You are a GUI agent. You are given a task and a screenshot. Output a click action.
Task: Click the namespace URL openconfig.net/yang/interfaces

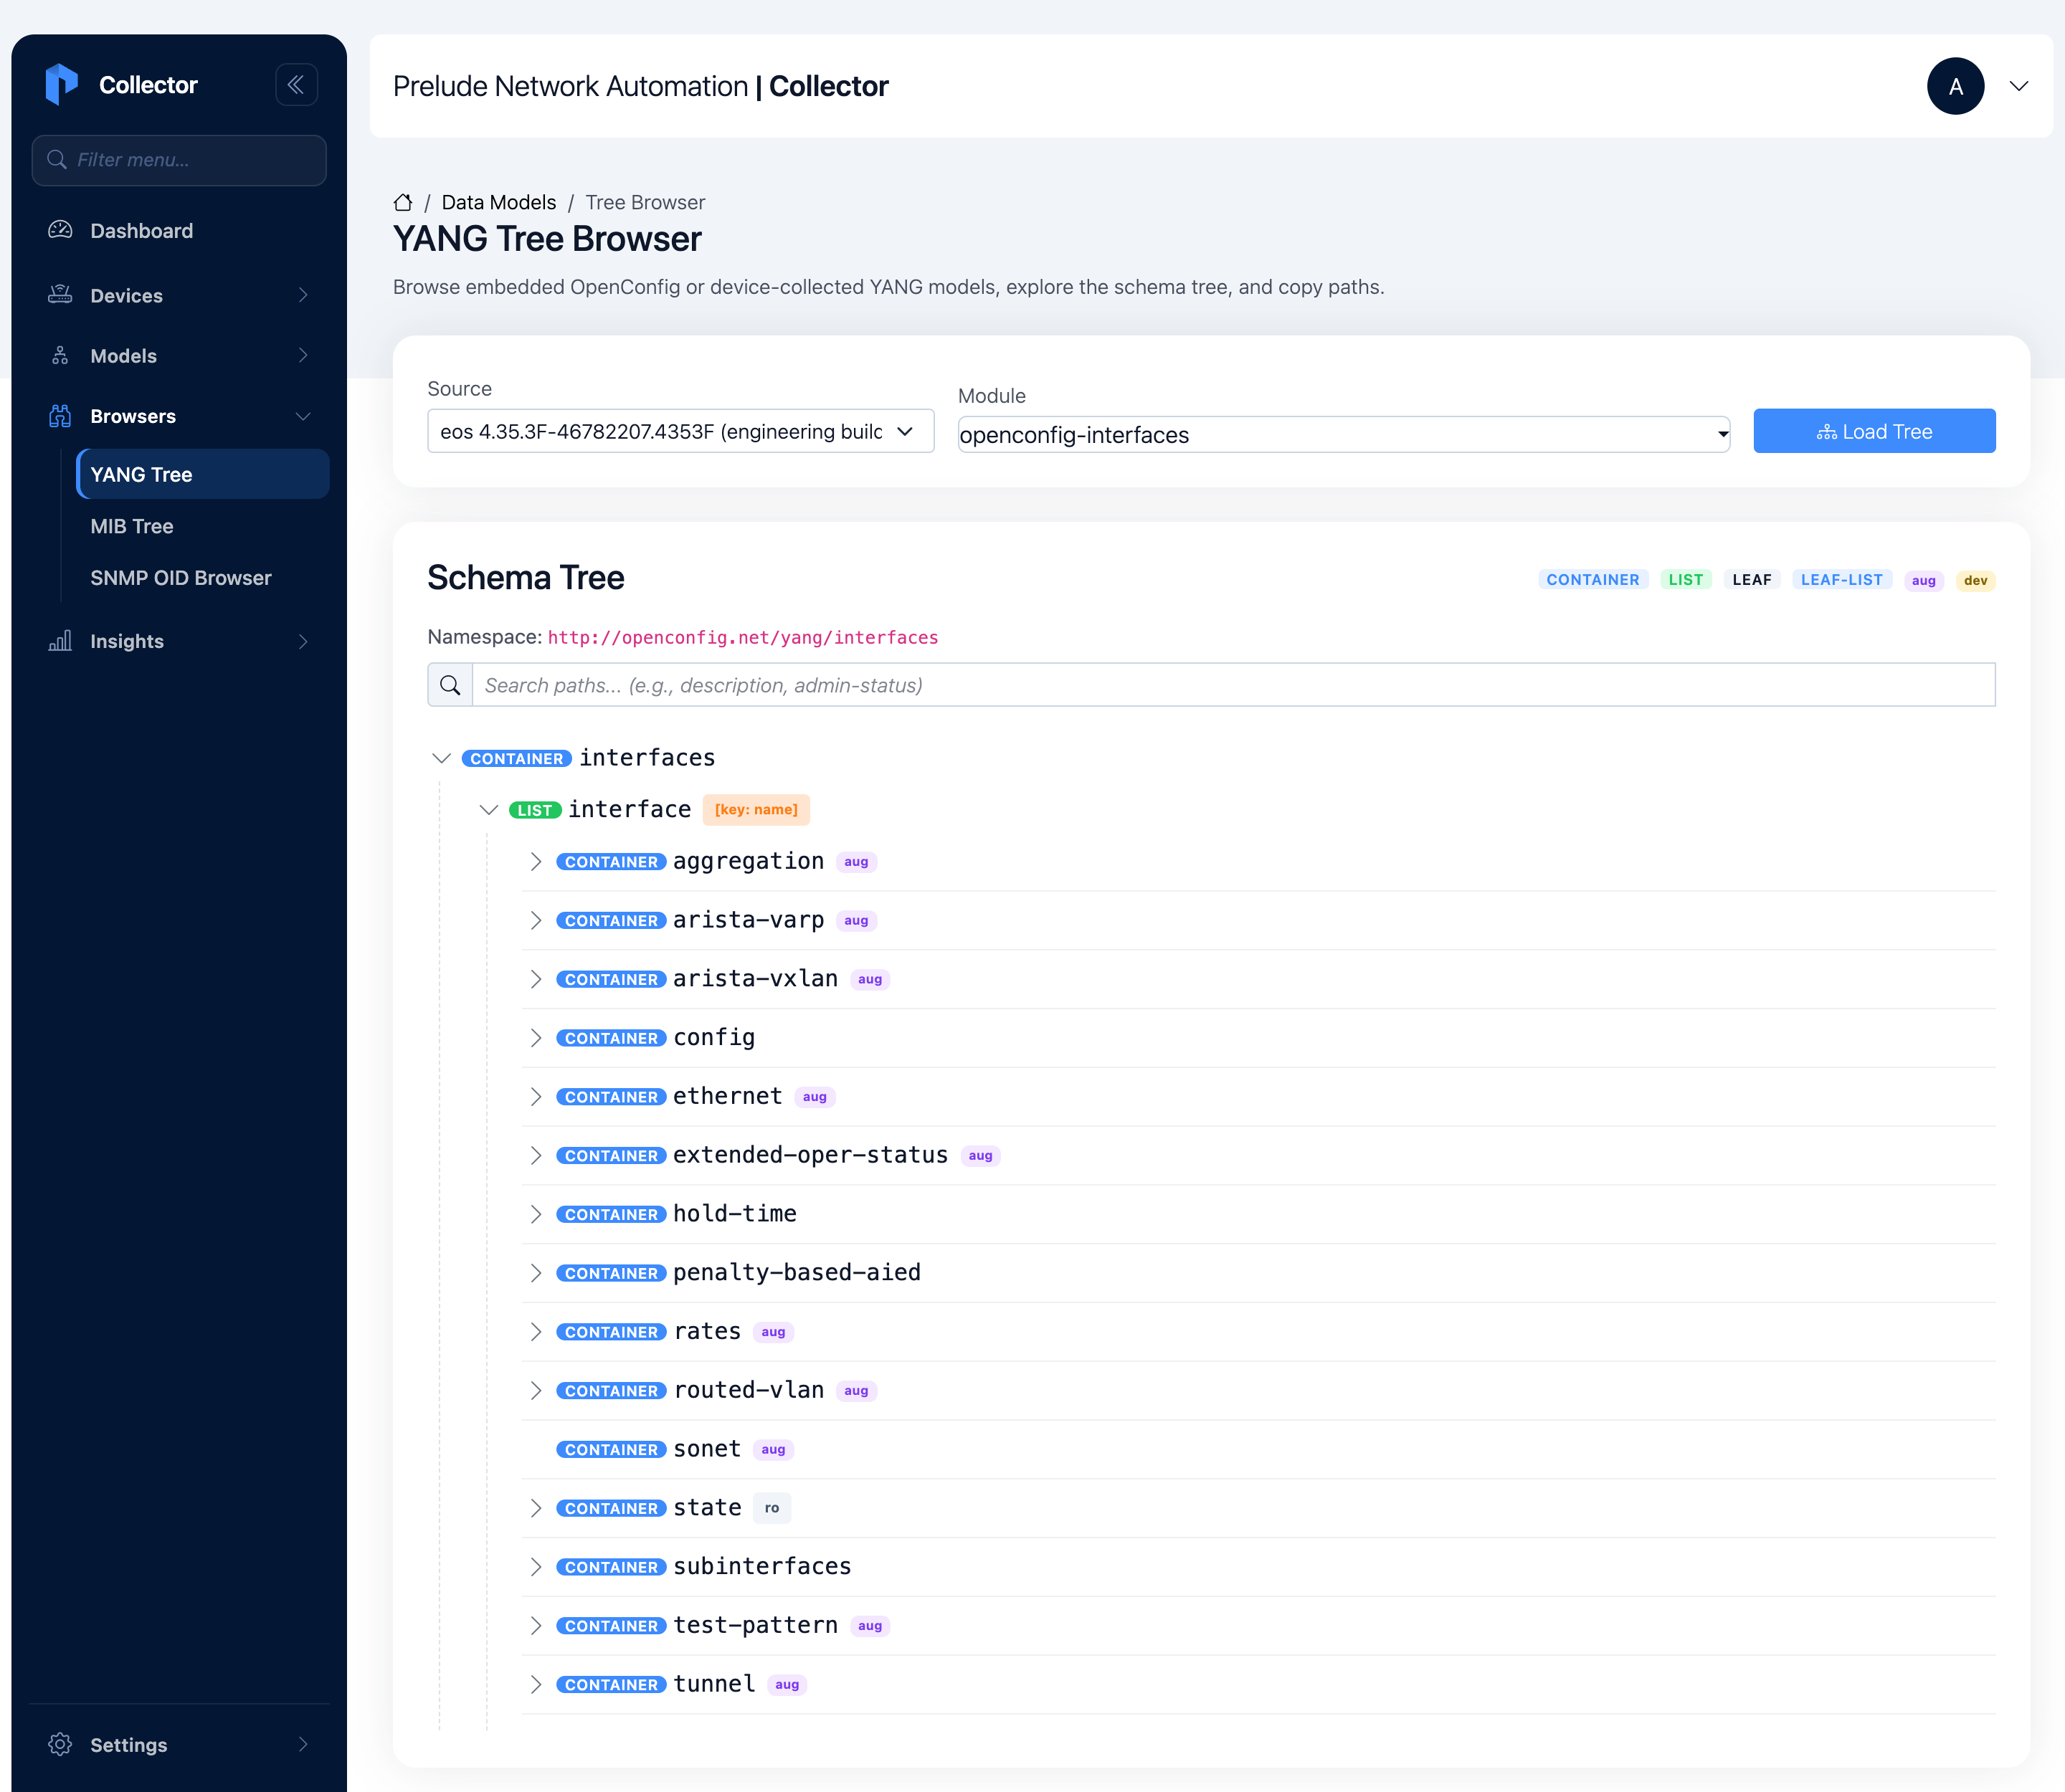(x=742, y=637)
